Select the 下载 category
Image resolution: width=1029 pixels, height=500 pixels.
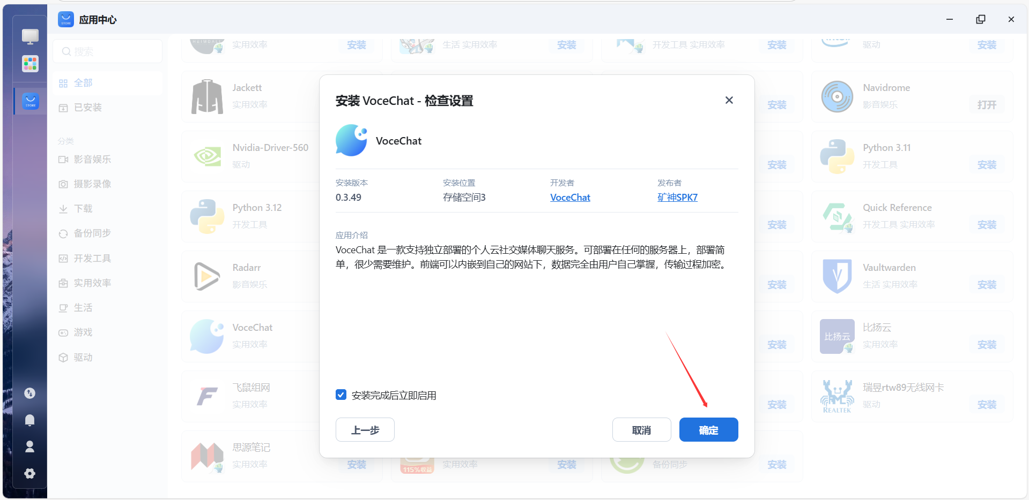tap(108, 209)
